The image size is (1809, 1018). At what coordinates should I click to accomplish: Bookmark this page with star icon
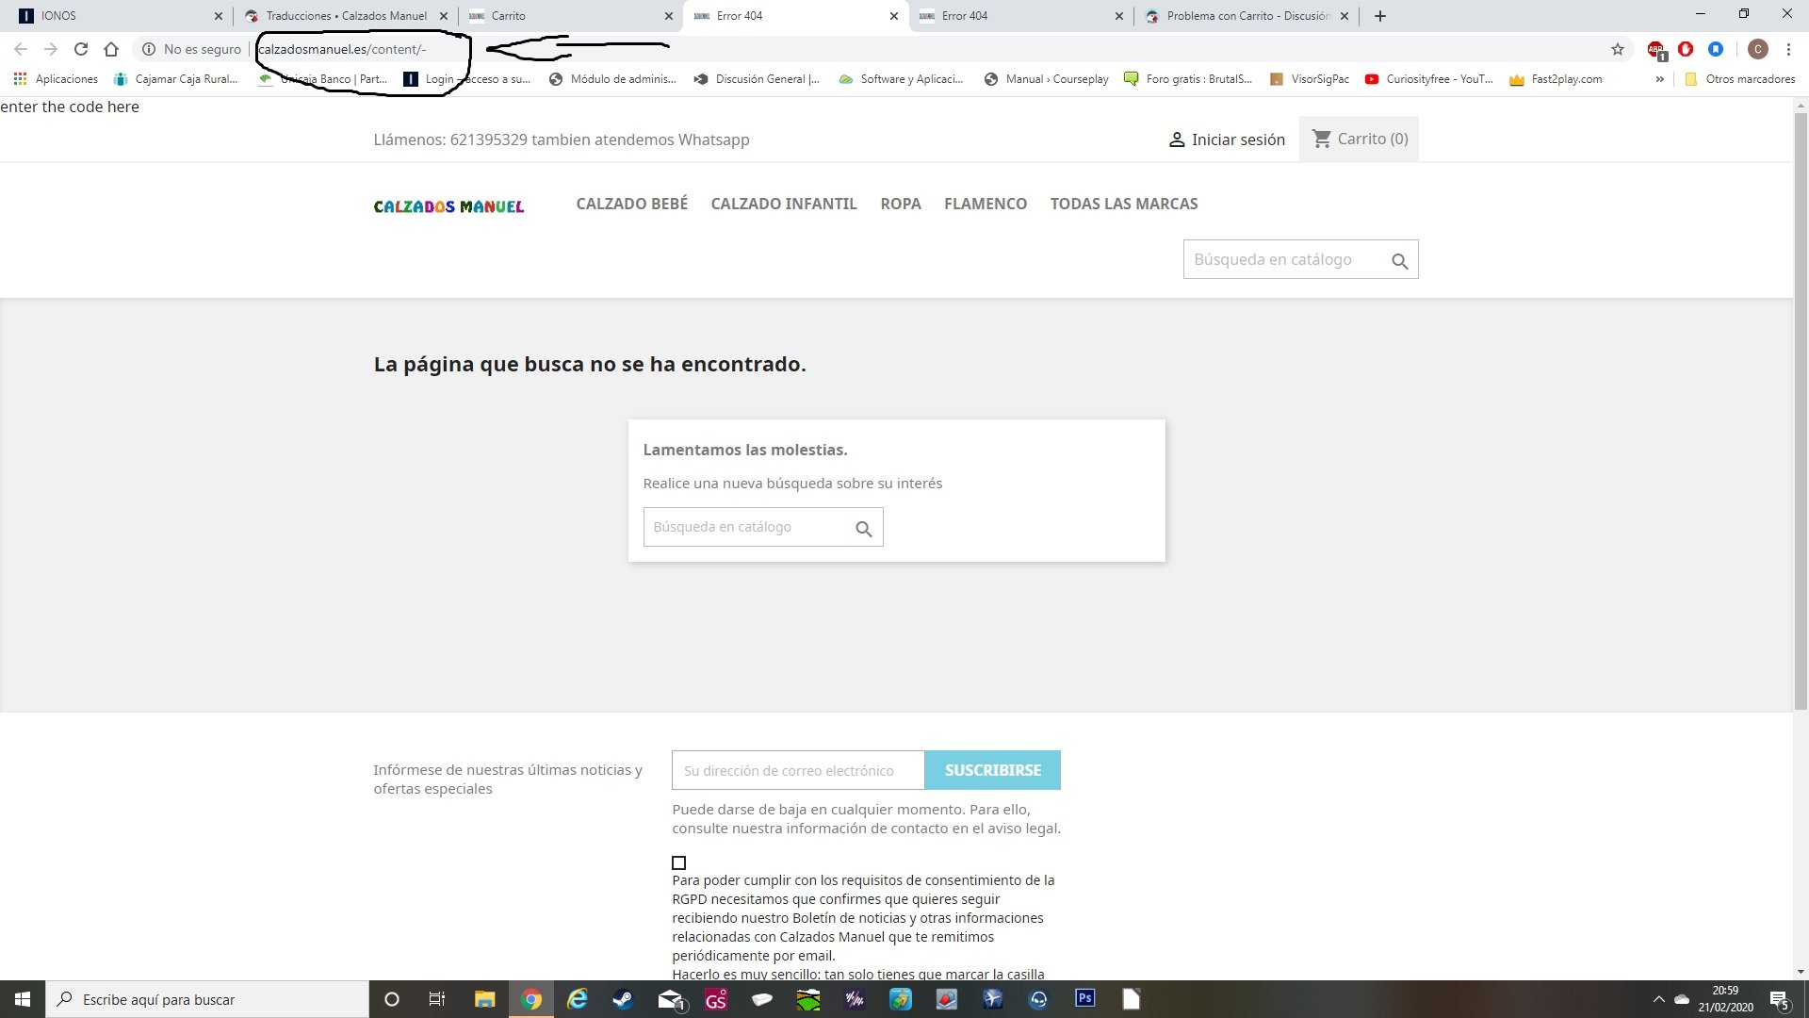tap(1618, 49)
